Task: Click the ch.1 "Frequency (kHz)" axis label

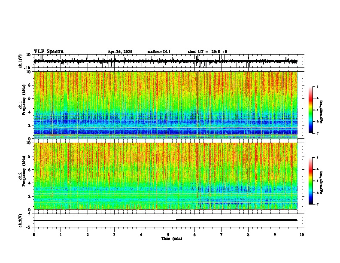Action: pyautogui.click(x=24, y=100)
